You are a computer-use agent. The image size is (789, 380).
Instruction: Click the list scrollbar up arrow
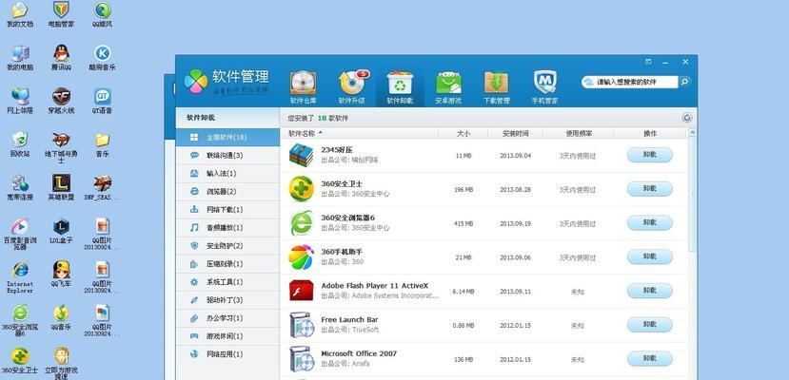point(692,133)
